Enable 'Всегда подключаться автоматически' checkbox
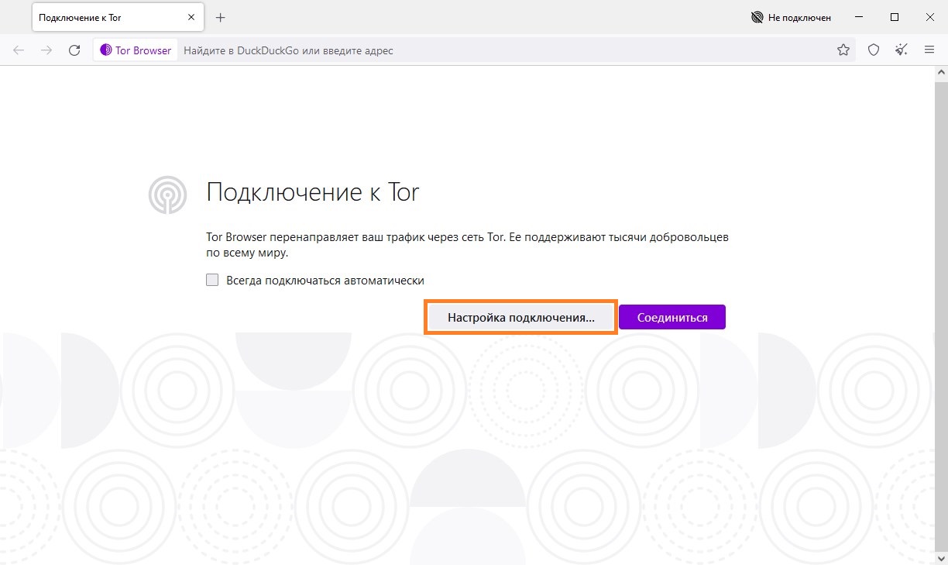The image size is (948, 565). click(x=212, y=281)
